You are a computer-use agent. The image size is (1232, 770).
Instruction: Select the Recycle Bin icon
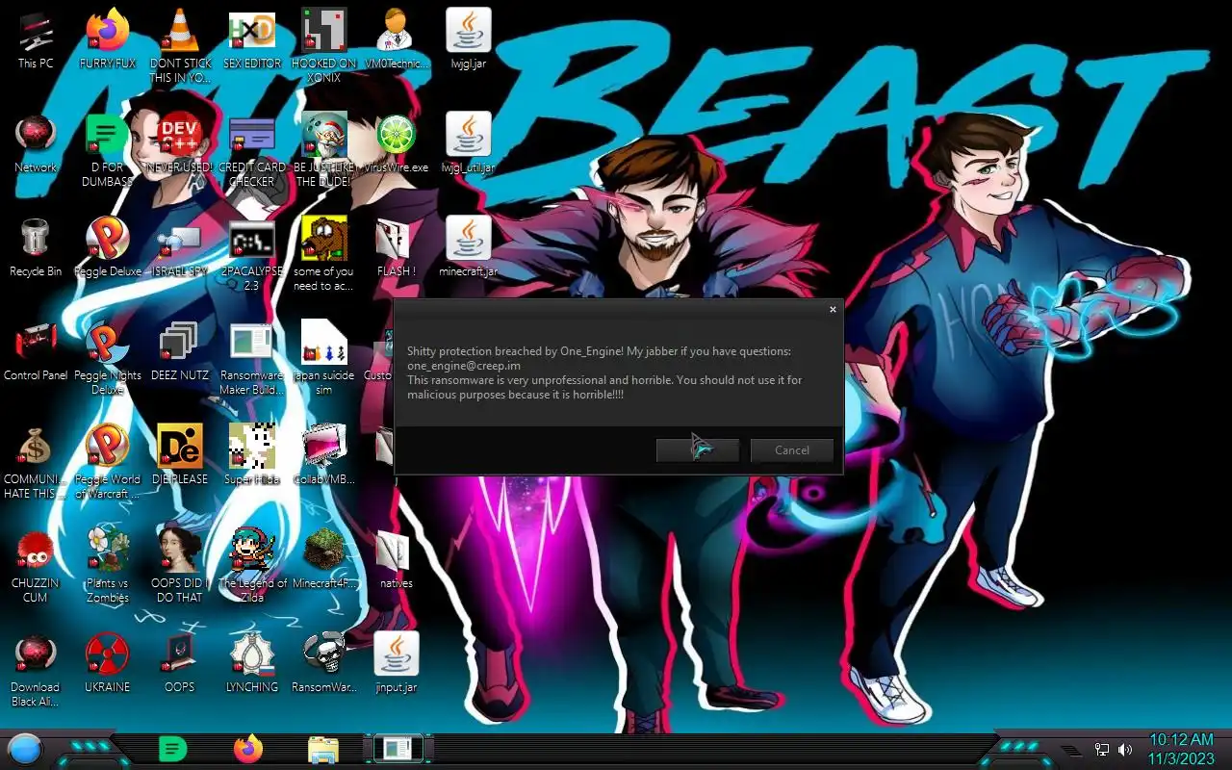(36, 248)
